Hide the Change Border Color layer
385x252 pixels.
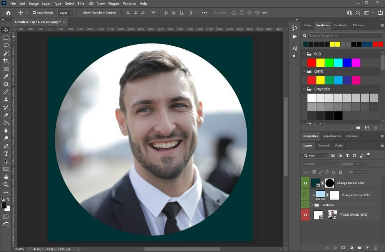(x=305, y=183)
